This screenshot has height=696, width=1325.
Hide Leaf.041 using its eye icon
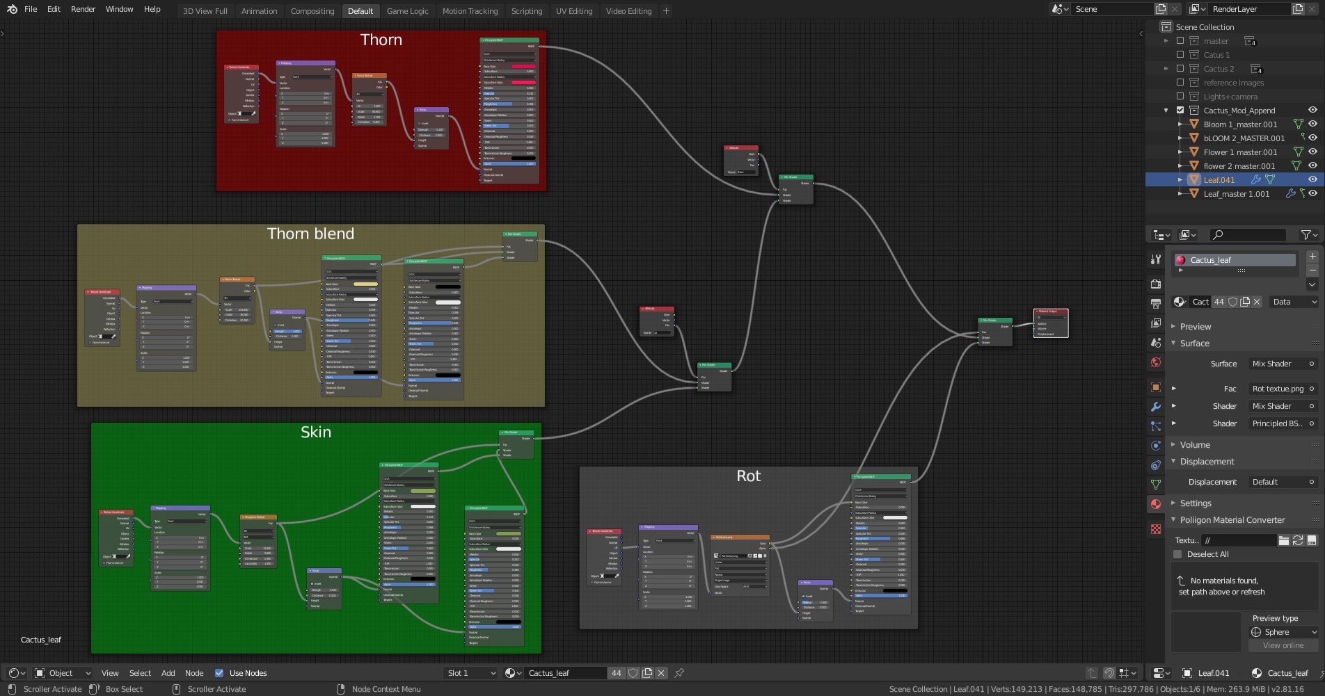[1312, 180]
